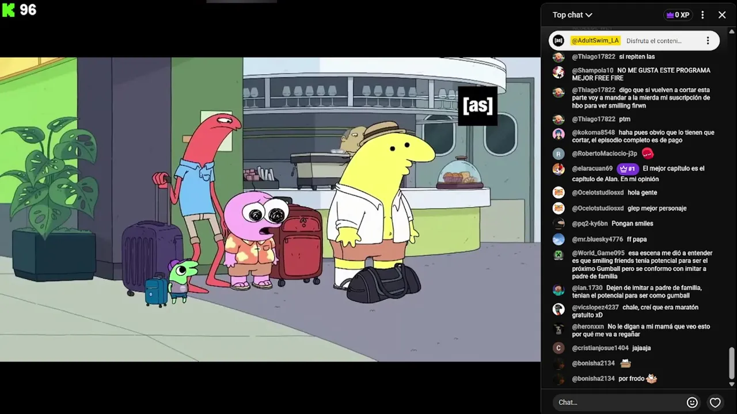The image size is (737, 414).
Task: Click @World_Game095 creeper avatar
Action: (x=559, y=255)
